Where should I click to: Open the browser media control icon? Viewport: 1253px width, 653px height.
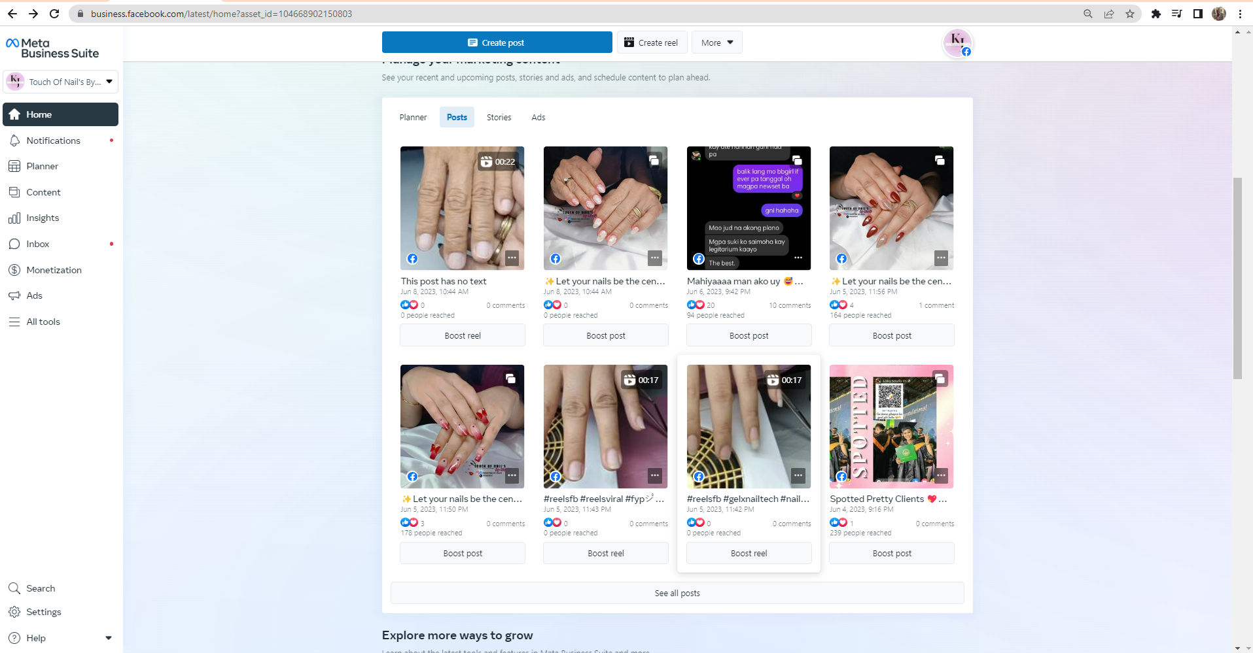(1176, 14)
